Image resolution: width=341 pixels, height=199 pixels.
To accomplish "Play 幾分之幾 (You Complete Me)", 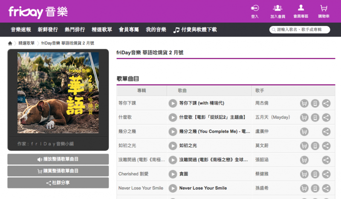I will 173,131.
